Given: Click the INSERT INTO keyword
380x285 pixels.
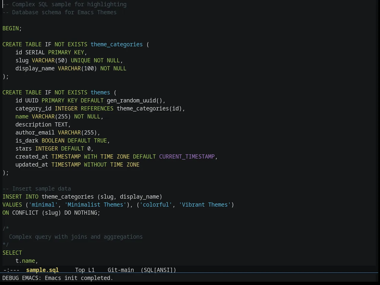Looking at the screenshot, I should 20,197.
